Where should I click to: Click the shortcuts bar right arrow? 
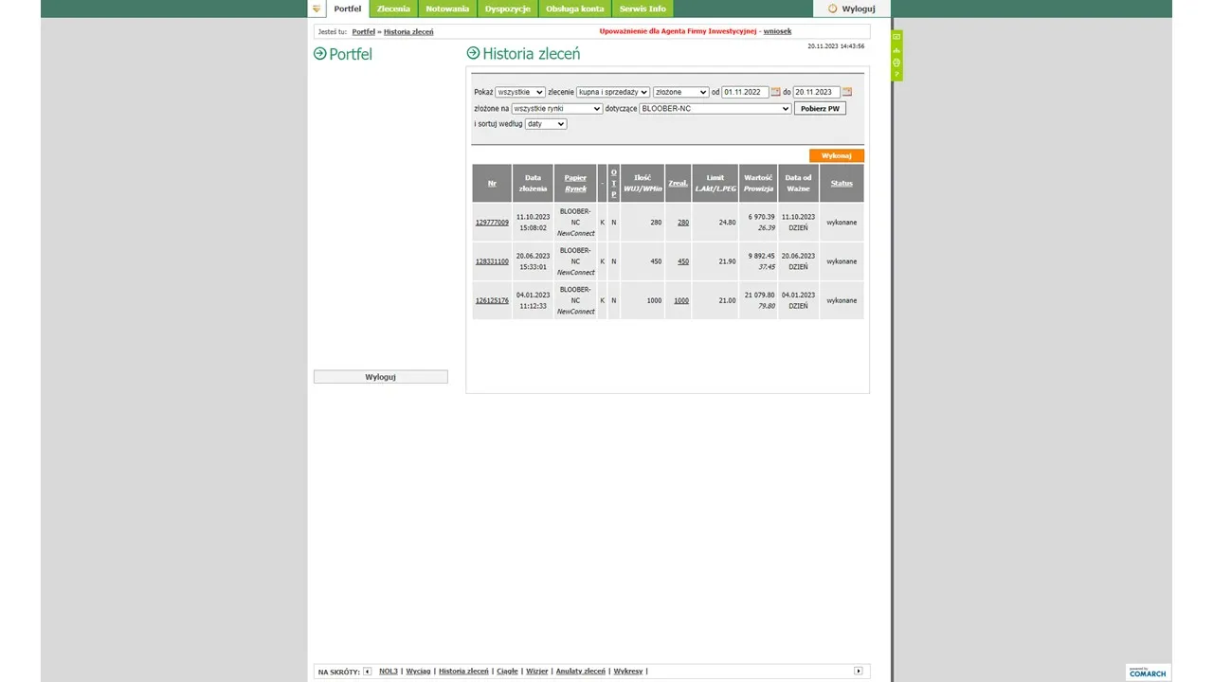(859, 671)
